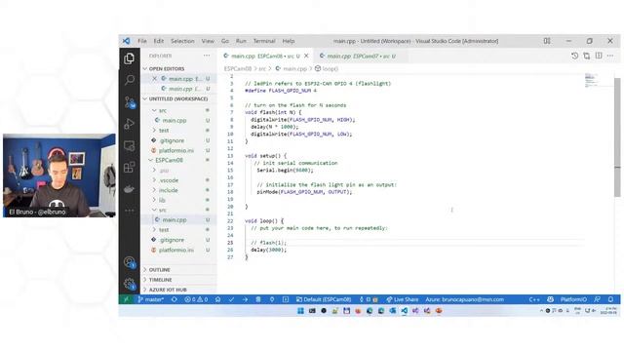The height and width of the screenshot is (351, 624).
Task: Open the Source Control view with badge
Action: [130, 102]
